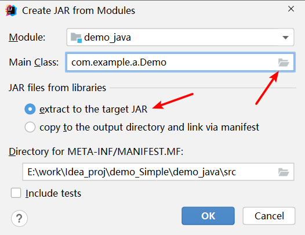Click the Include tests label text

tap(53, 193)
